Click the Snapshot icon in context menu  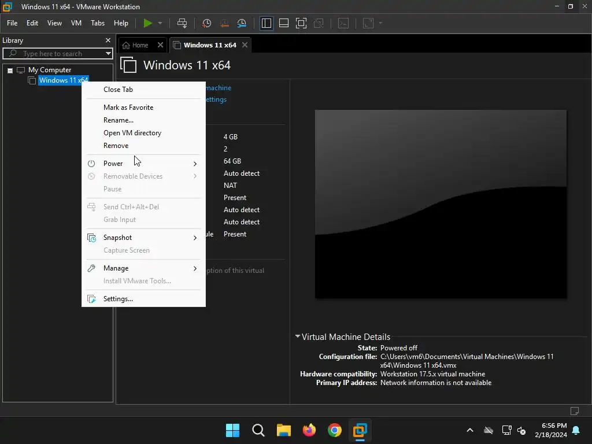point(91,238)
